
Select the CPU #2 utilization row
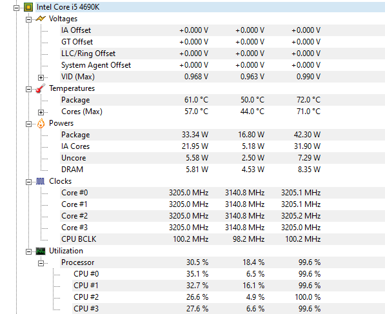click(x=228, y=297)
